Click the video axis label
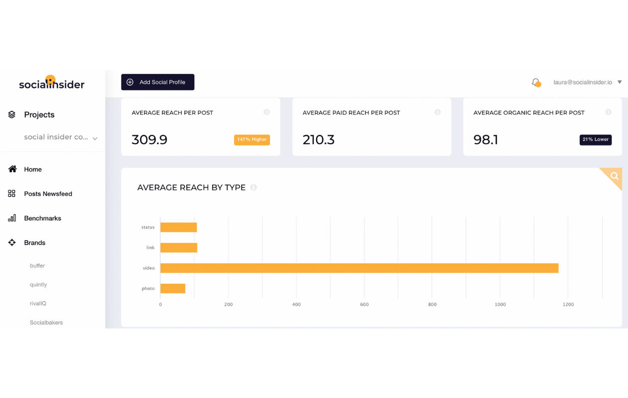628x398 pixels. (x=149, y=268)
